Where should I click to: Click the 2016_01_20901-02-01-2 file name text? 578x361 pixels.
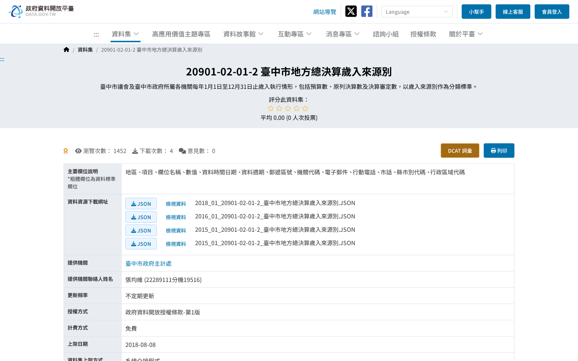coord(275,216)
